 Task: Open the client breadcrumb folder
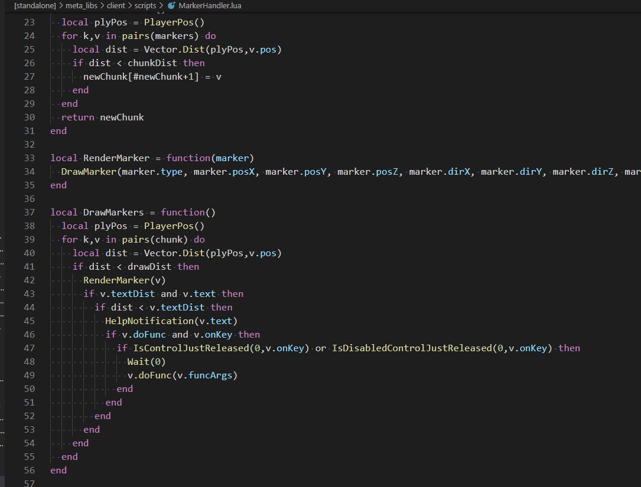click(x=116, y=6)
